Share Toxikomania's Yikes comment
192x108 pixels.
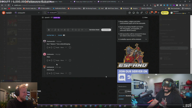point(62,60)
